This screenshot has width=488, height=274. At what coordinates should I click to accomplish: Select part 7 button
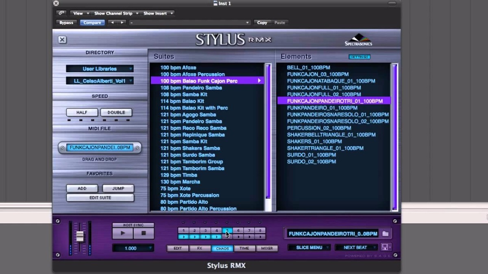(x=249, y=231)
